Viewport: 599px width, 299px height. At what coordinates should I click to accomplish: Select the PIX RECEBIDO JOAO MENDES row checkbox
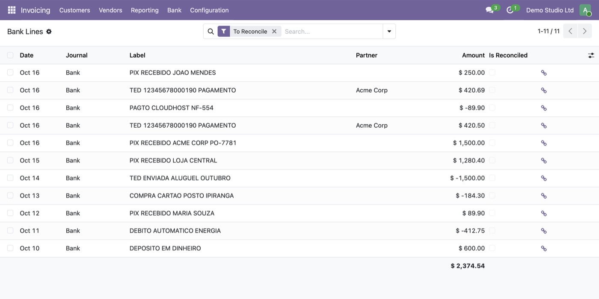pos(10,73)
